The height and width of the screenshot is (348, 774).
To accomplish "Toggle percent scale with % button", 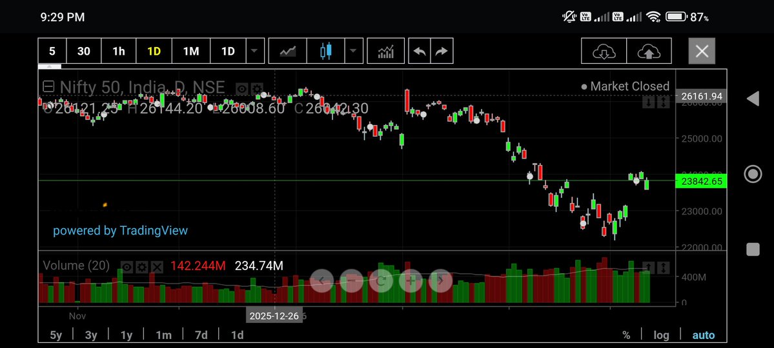I will (x=626, y=335).
